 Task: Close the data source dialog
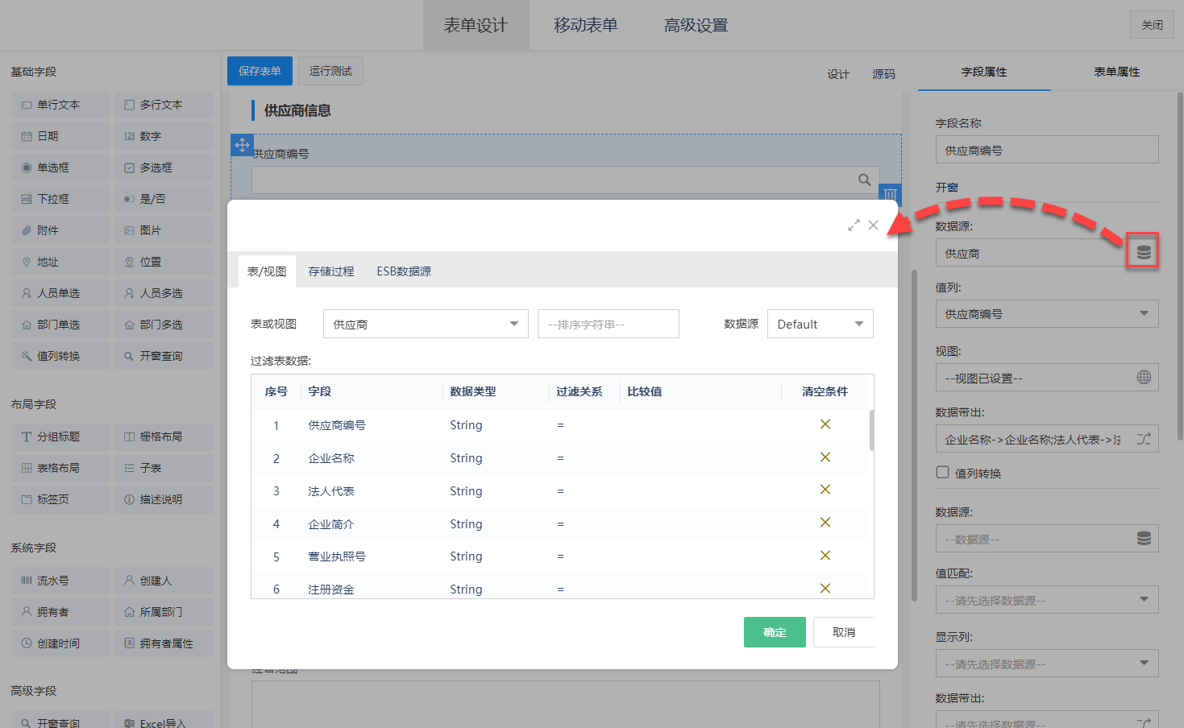[x=873, y=225]
